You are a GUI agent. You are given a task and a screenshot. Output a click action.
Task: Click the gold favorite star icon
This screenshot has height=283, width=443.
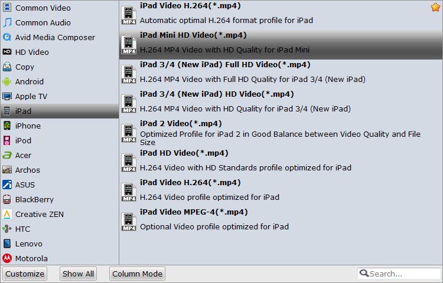point(437,7)
